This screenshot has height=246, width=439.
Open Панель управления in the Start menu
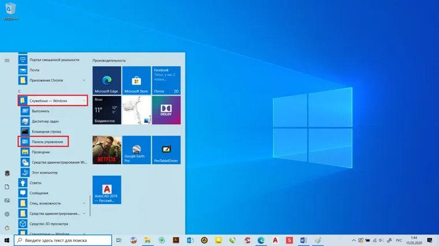pos(43,142)
